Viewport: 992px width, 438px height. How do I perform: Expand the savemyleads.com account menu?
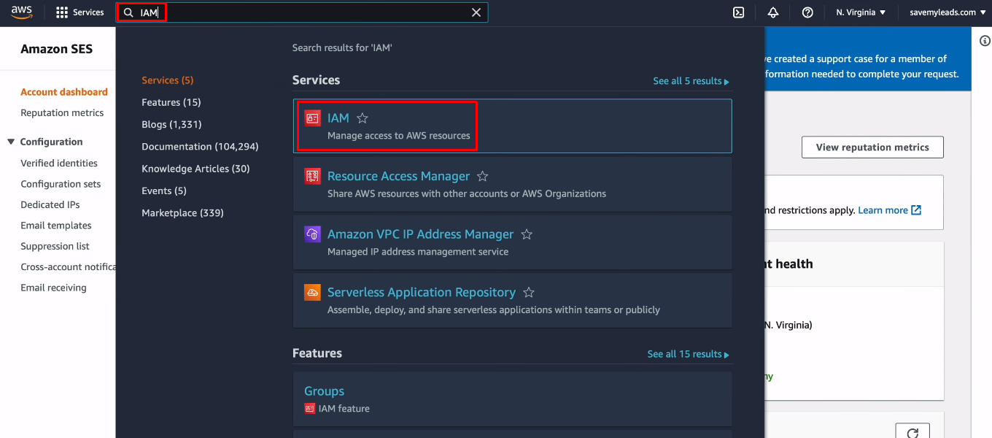click(x=947, y=12)
